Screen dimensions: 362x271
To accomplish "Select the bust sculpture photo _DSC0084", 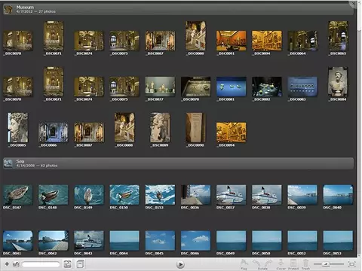I will click(x=338, y=82).
